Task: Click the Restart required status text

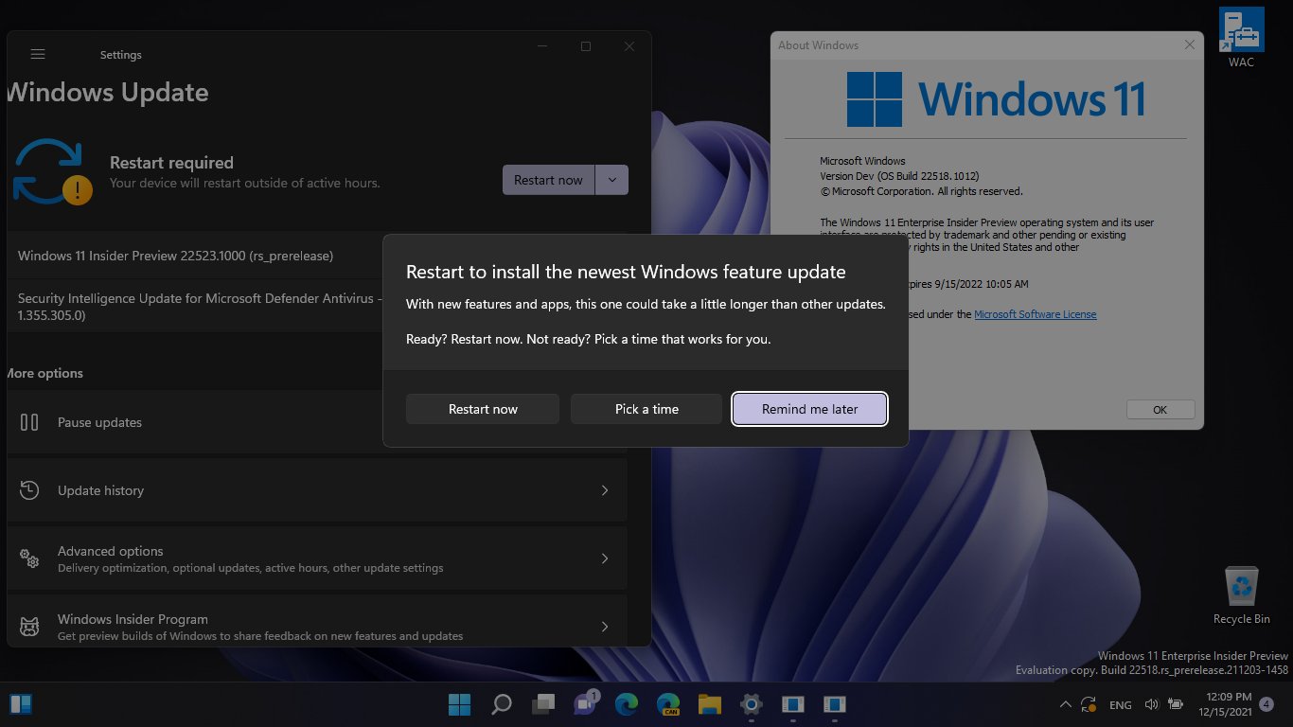Action: [x=171, y=163]
